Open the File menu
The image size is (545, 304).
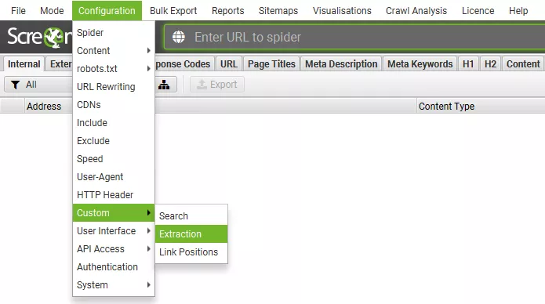(18, 11)
